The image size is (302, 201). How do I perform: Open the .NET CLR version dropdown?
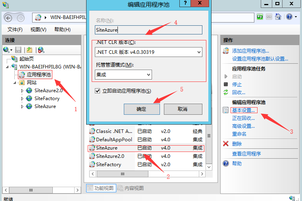(x=199, y=52)
